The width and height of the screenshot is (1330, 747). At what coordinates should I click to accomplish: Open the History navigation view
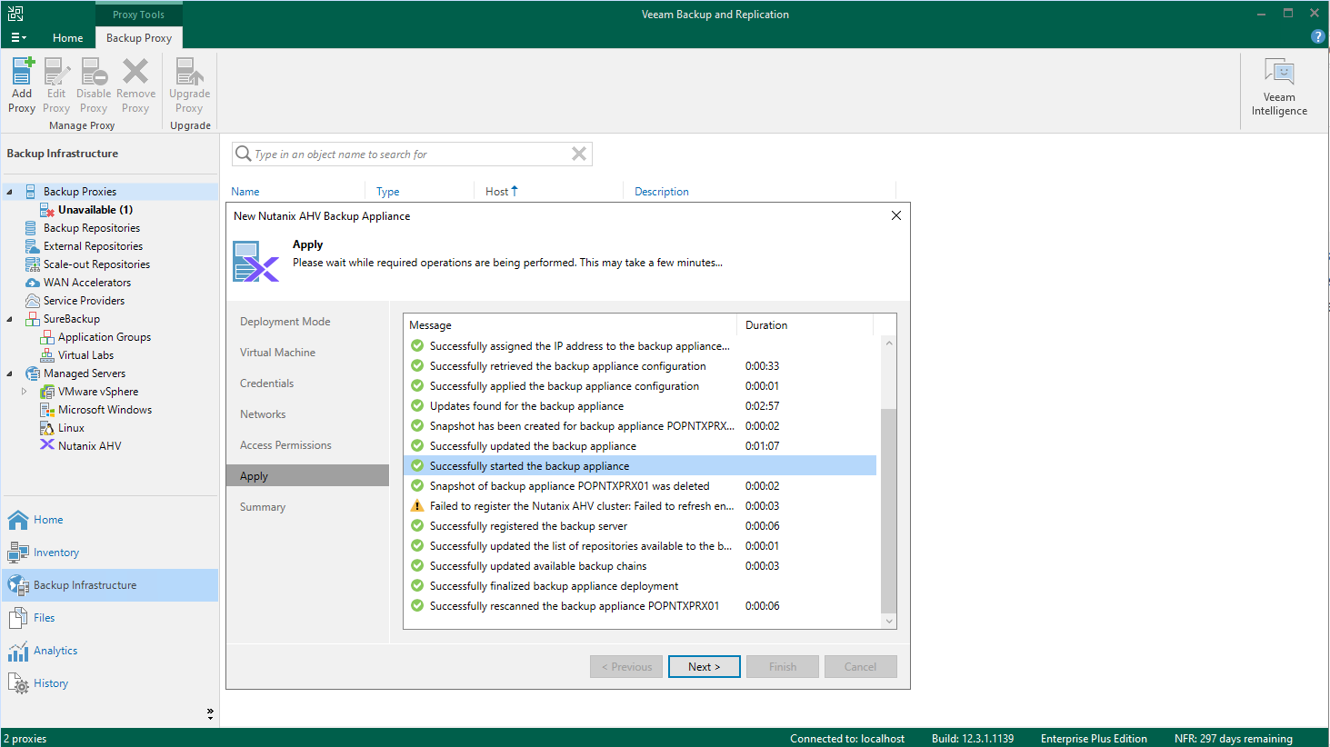tap(51, 683)
